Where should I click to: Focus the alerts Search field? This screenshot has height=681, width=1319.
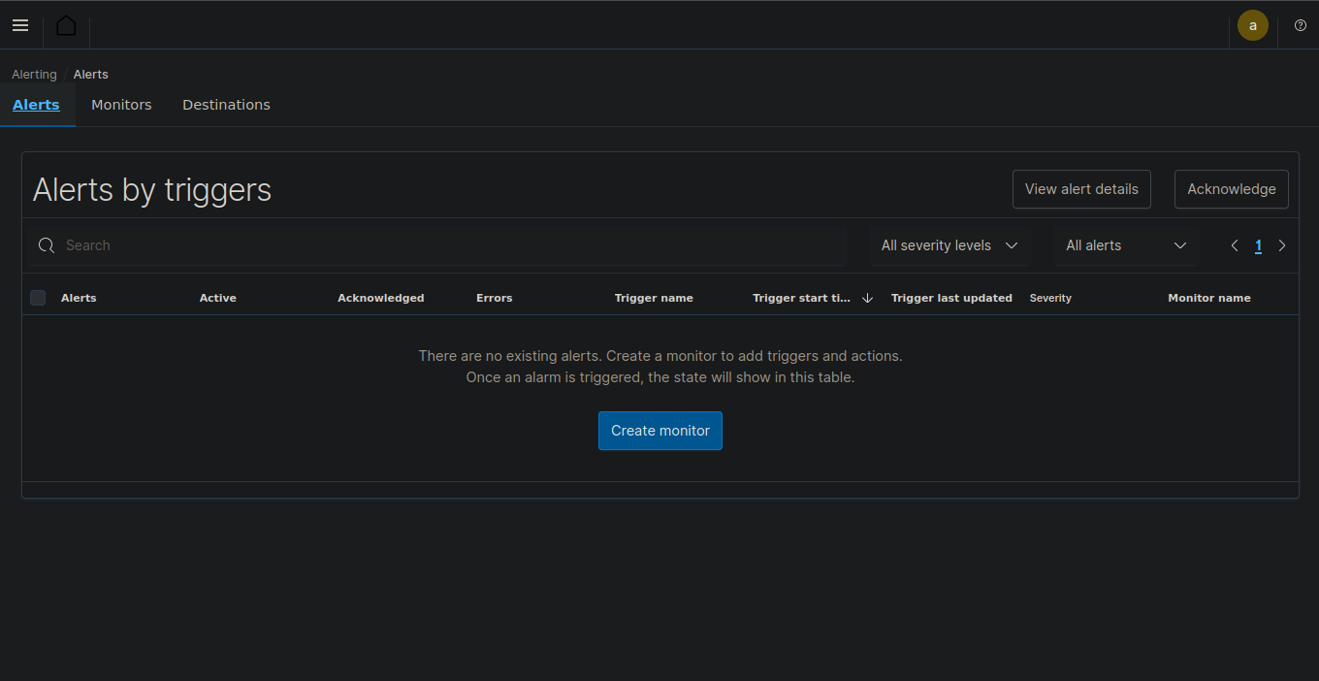436,245
